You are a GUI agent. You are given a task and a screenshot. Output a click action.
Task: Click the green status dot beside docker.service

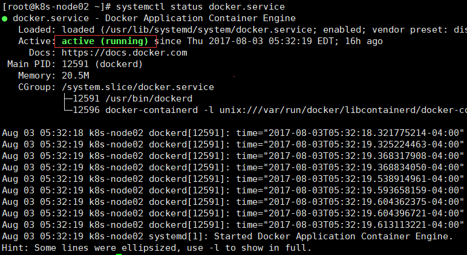coord(4,19)
